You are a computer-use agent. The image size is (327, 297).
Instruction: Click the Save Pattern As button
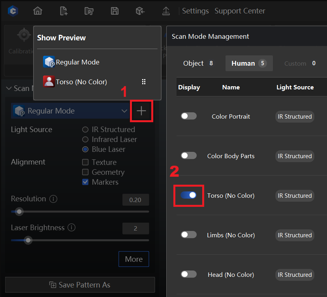80,284
